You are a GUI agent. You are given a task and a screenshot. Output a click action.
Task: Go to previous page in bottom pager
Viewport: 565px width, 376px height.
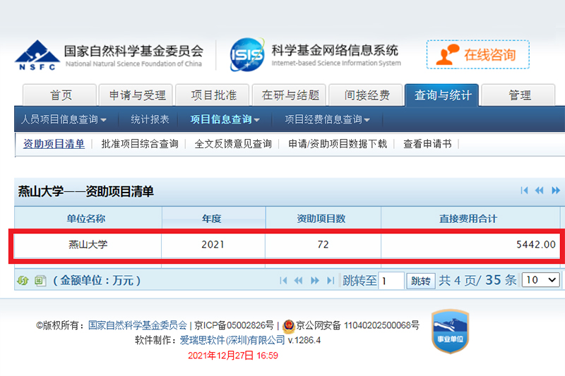tap(299, 281)
